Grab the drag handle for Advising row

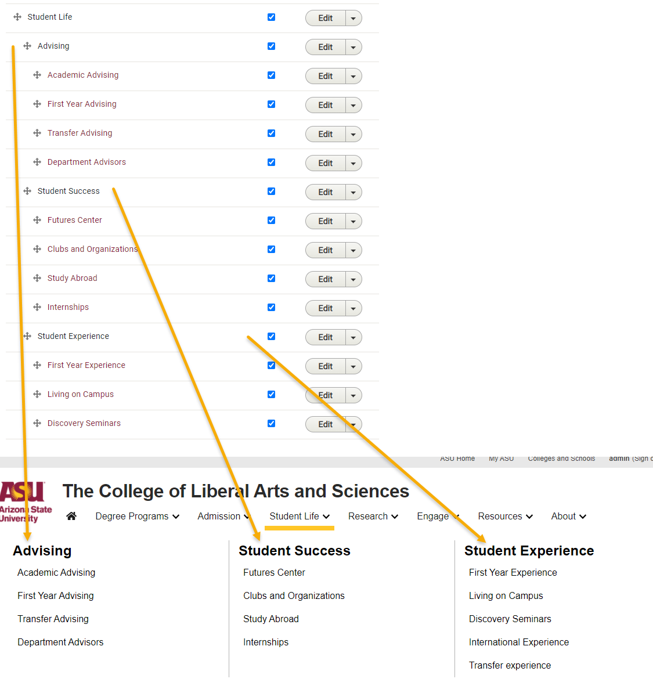pos(27,46)
